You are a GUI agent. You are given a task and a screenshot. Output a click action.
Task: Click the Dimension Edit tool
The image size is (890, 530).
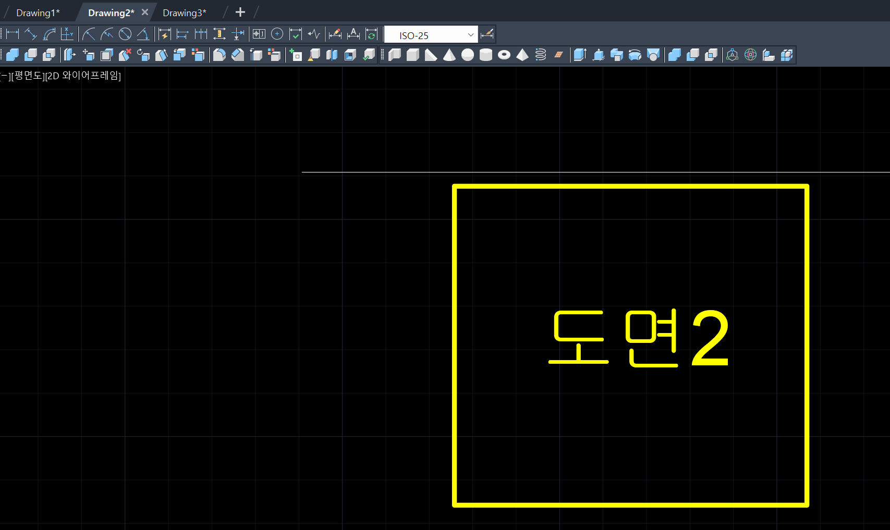click(x=335, y=34)
